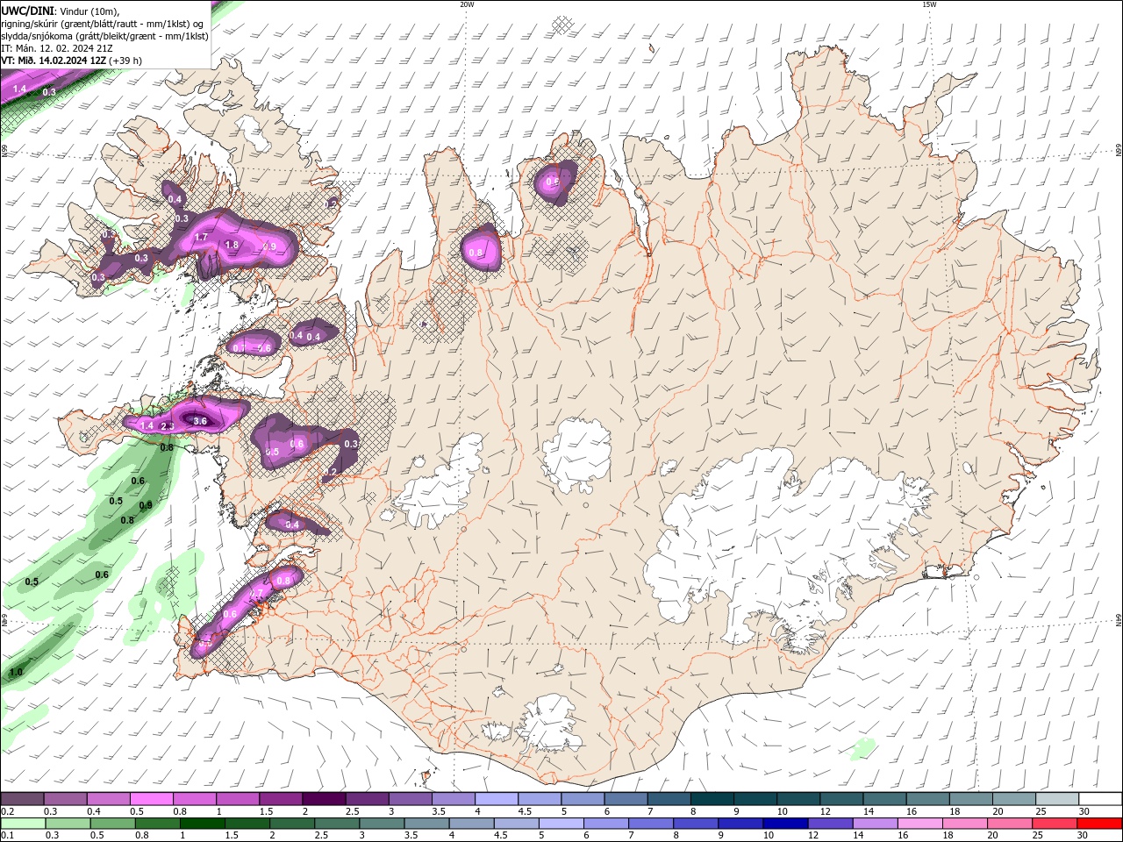Click the 20W longitude label
This screenshot has width=1123, height=842.
(467, 4)
